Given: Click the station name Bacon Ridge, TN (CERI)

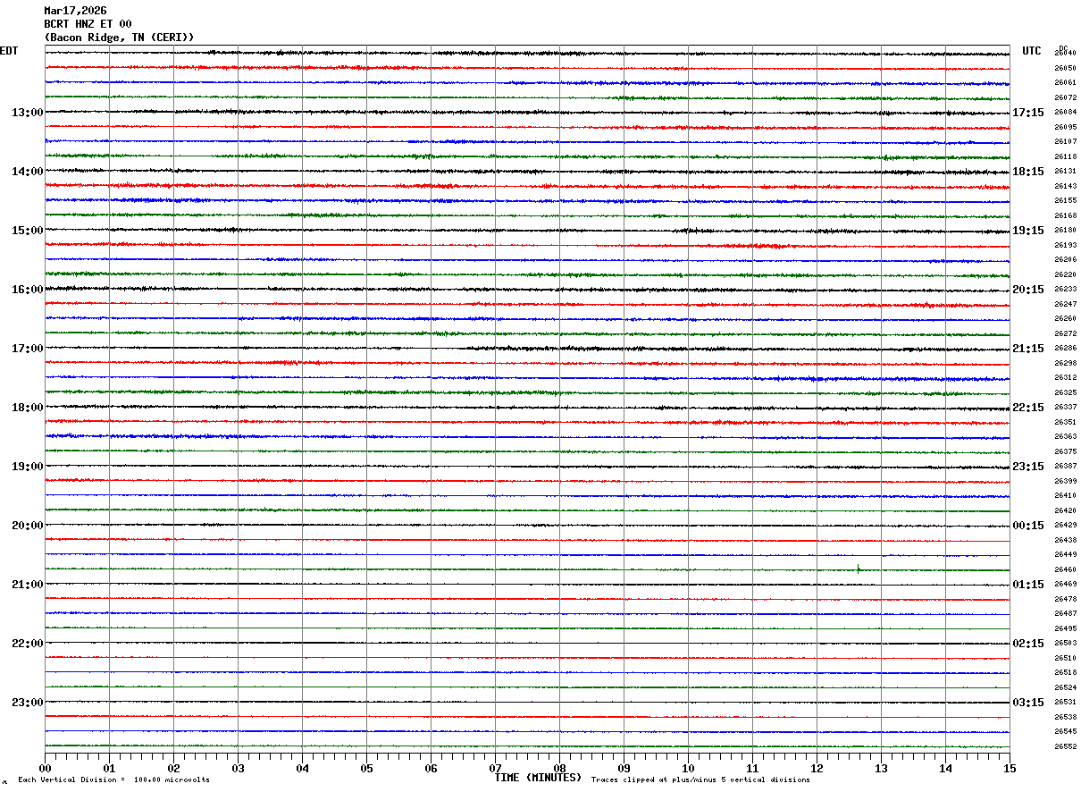Looking at the screenshot, I should [119, 38].
